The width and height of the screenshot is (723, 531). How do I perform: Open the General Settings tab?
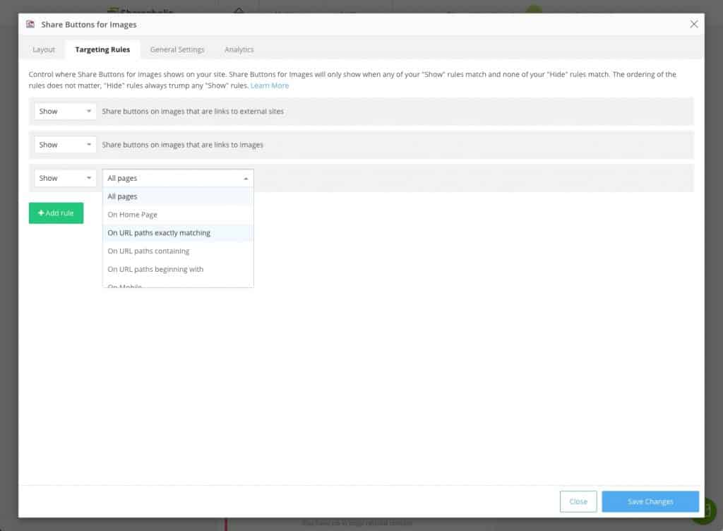pos(177,49)
